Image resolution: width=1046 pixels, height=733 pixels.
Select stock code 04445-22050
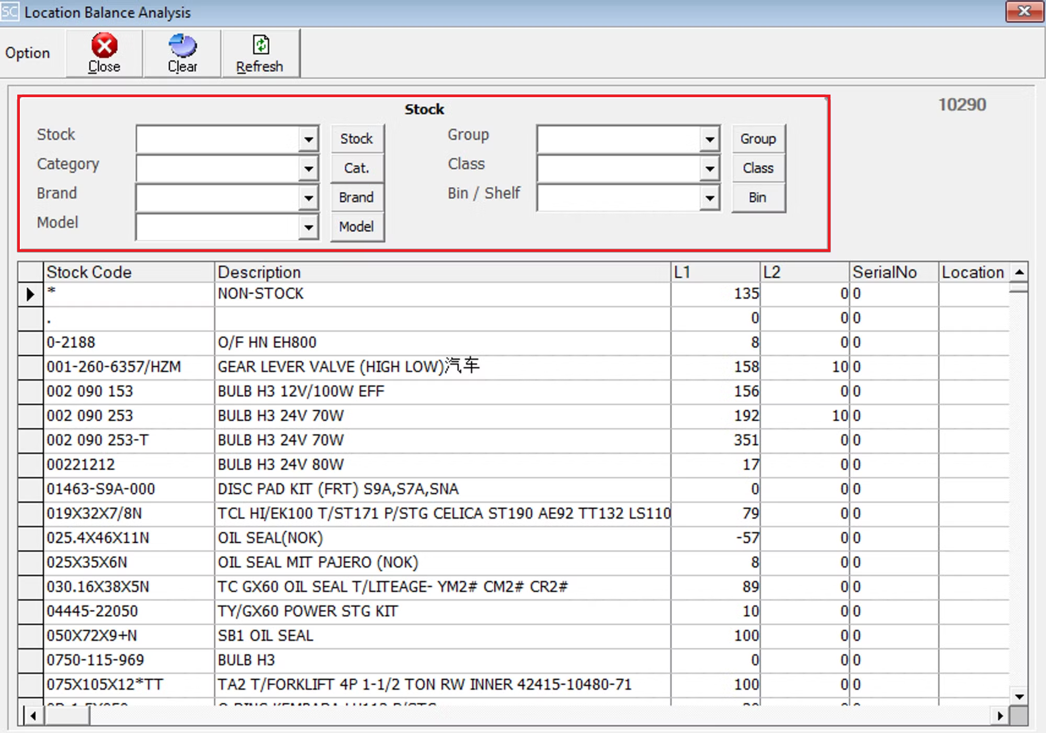coord(129,612)
